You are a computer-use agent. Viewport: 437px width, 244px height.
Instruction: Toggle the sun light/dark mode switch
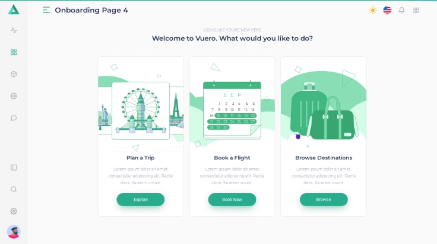372,10
